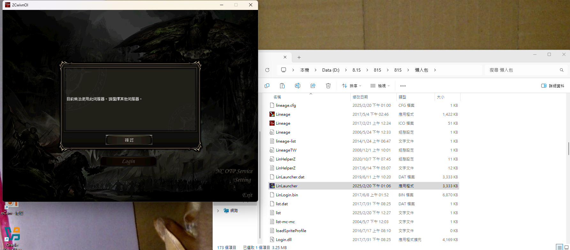The height and width of the screenshot is (250, 570).
Task: Select the lineage.cfg file
Action: 364,105
